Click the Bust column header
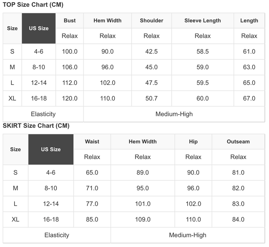Viewport: 269px width, 247px height. click(70, 21)
